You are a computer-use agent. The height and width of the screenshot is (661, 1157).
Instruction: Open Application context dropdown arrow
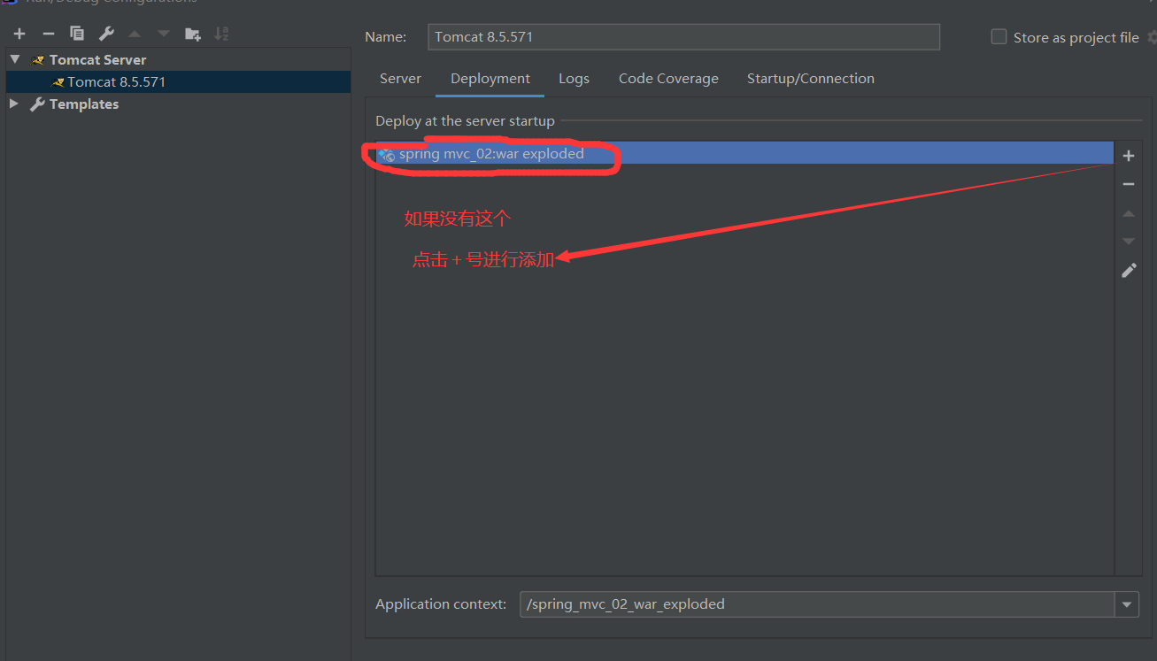tap(1126, 604)
